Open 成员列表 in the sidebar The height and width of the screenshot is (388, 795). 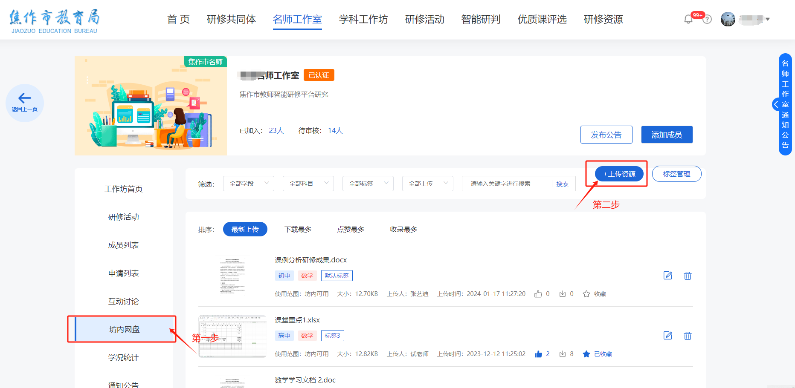[124, 245]
